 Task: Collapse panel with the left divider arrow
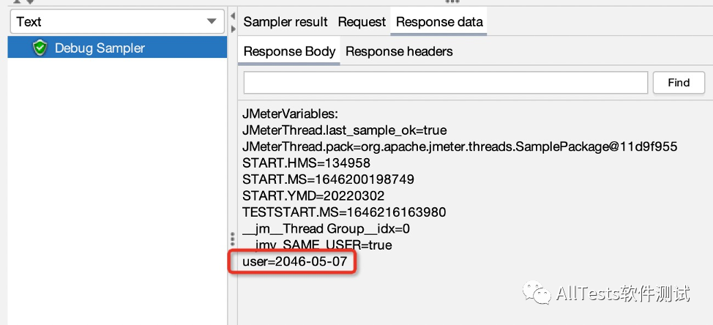pos(233,16)
